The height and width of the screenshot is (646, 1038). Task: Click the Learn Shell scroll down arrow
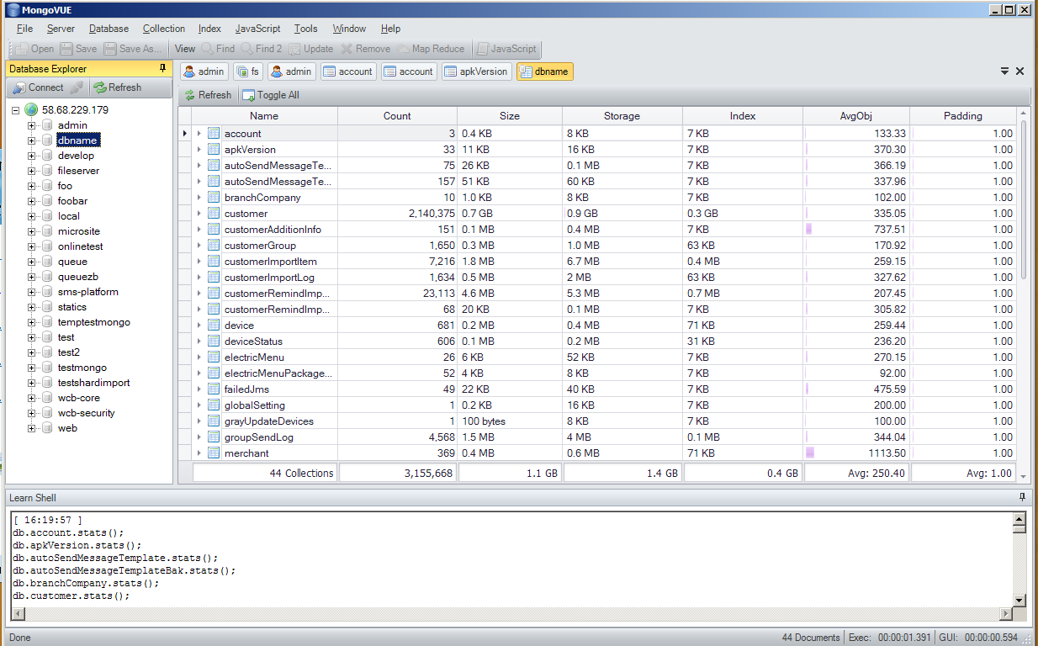(1019, 600)
